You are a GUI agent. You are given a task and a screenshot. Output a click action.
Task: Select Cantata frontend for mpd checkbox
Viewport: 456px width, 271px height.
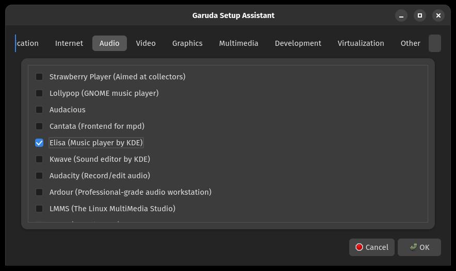point(39,126)
